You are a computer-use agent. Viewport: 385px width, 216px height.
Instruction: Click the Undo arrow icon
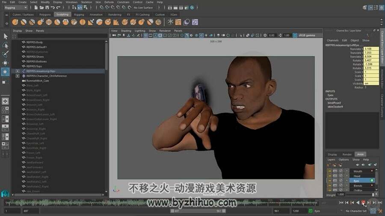coord(53,8)
